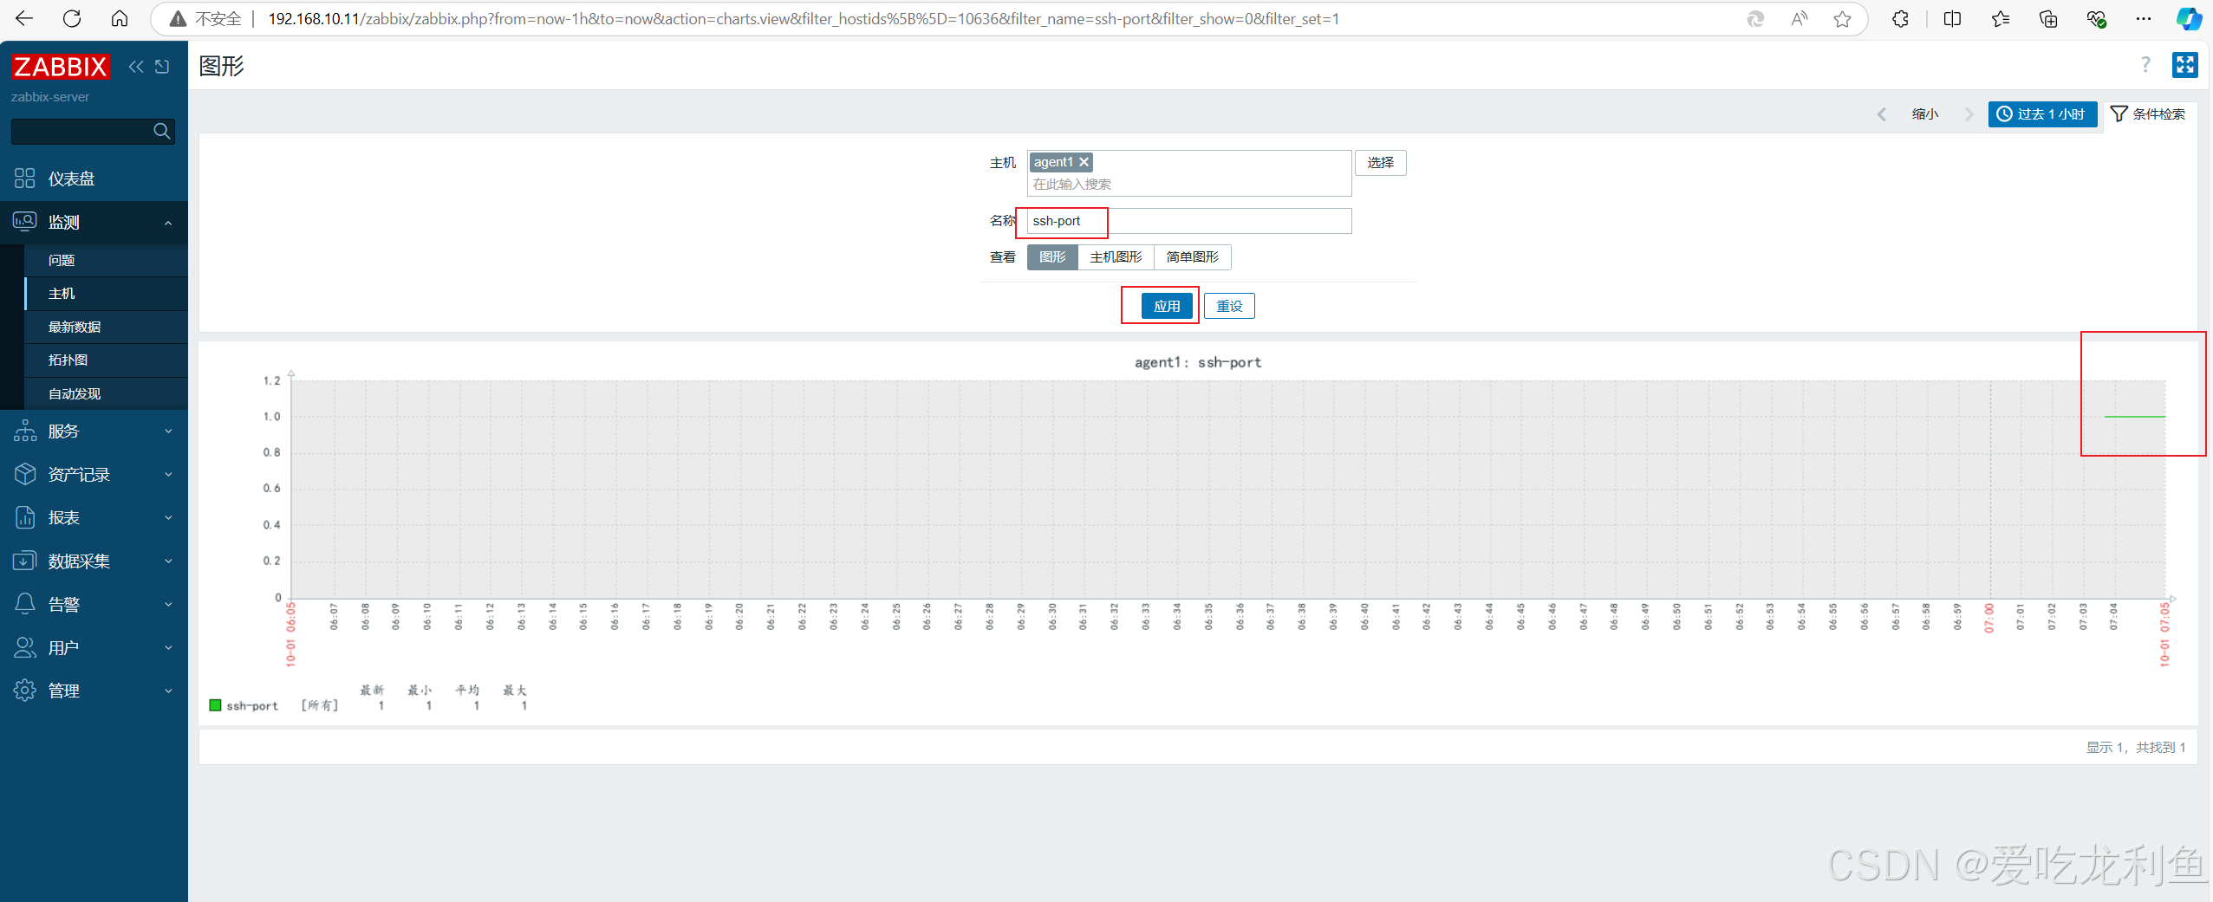
Task: Expand the 报表 reports section
Action: tap(94, 518)
